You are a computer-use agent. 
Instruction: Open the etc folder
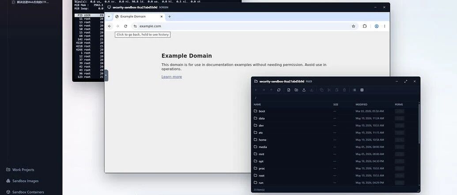tap(335, 133)
